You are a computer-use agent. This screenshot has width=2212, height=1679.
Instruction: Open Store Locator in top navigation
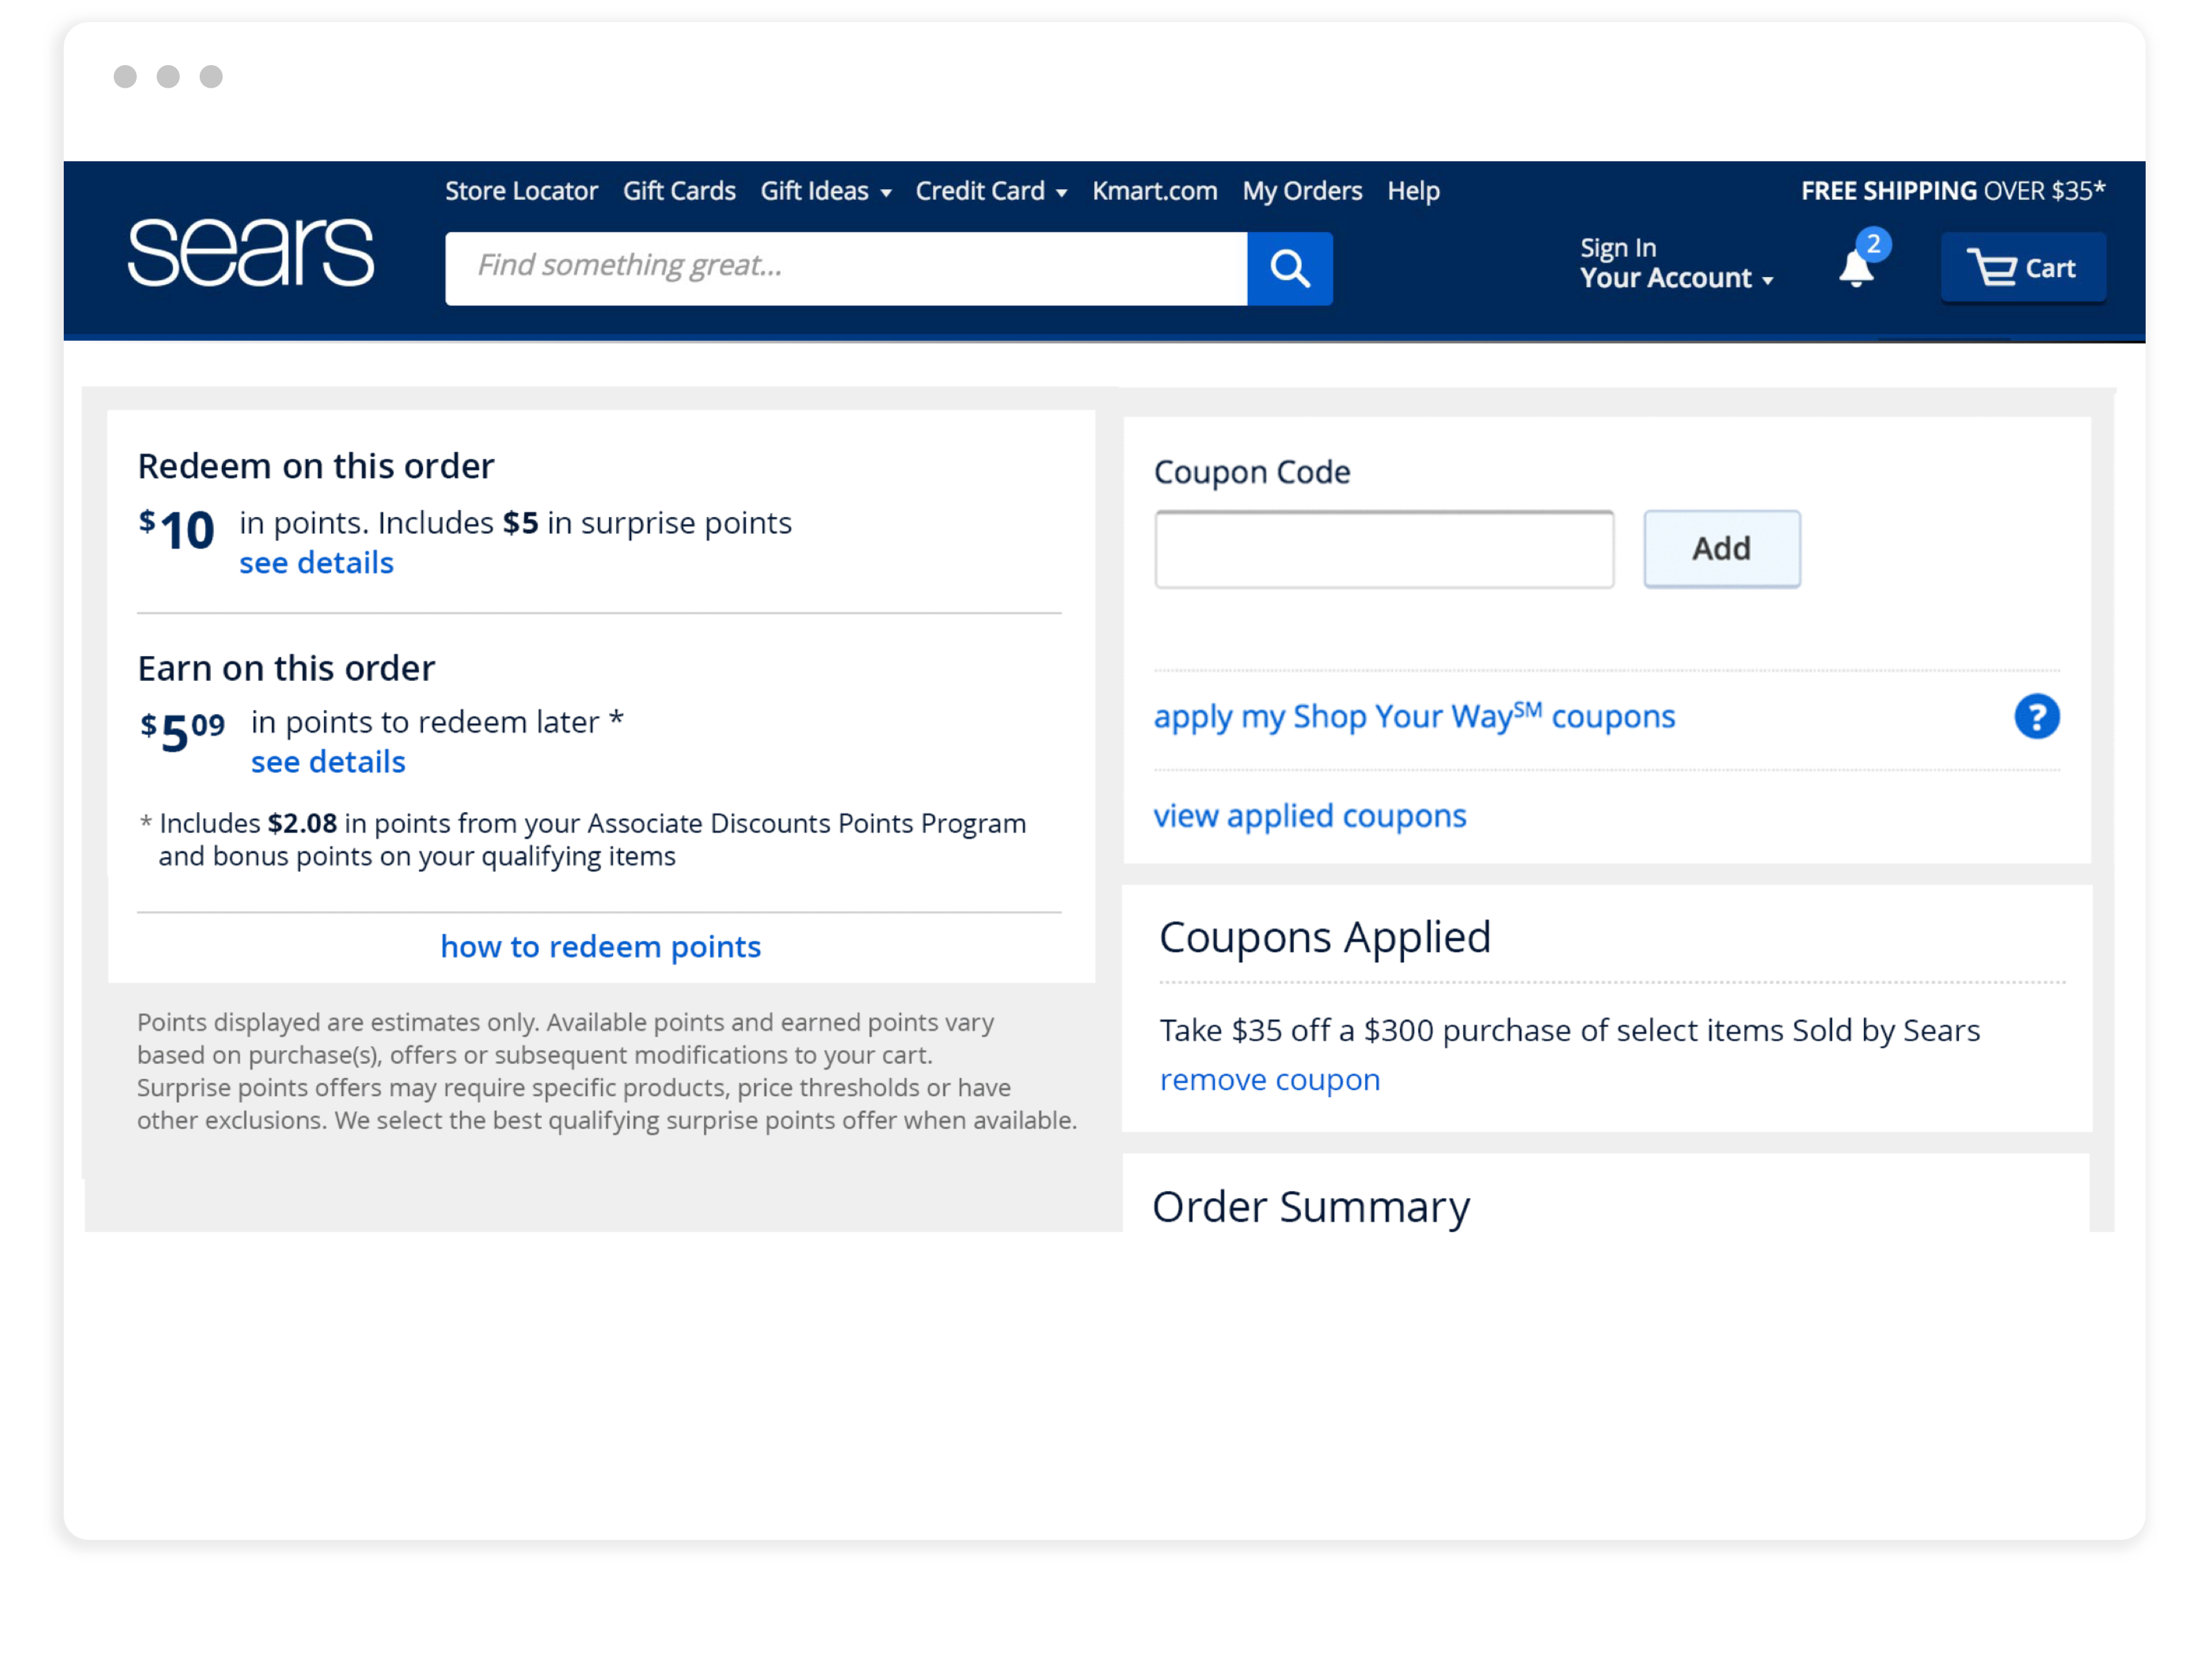point(521,191)
